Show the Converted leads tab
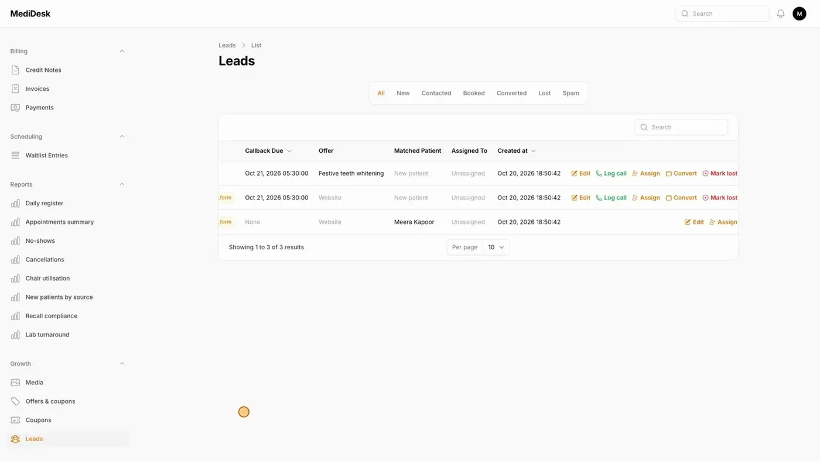The height and width of the screenshot is (461, 820). coord(511,93)
